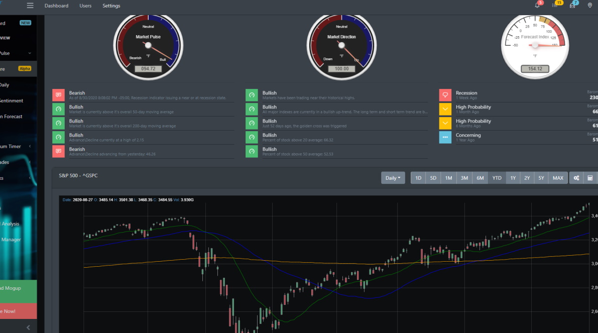The height and width of the screenshot is (333, 598).
Task: Click the NEW badge in the sidebar
Action: click(26, 23)
